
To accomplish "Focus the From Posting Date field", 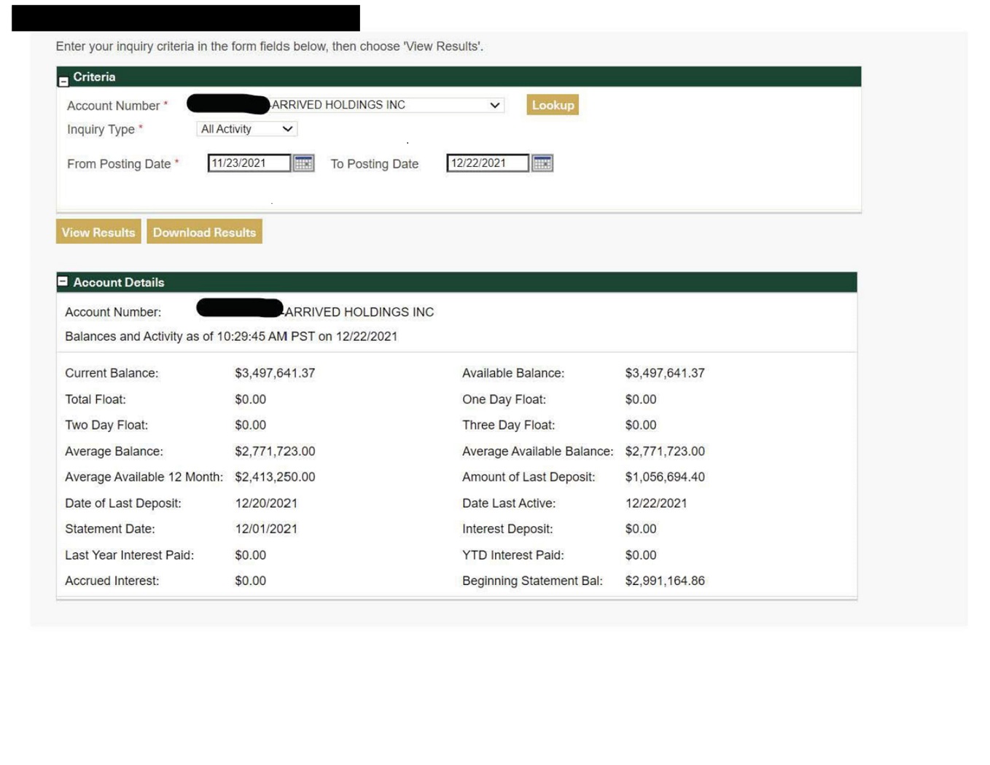I will coord(249,163).
